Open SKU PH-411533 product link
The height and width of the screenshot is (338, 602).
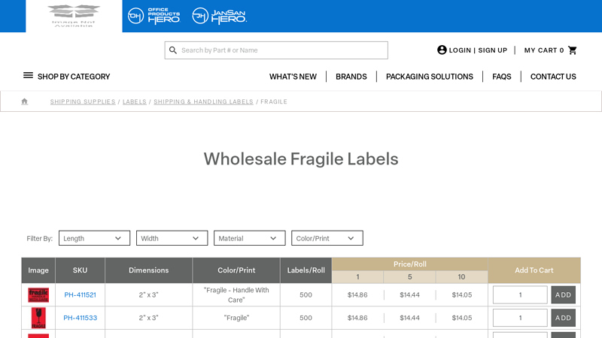coord(81,318)
